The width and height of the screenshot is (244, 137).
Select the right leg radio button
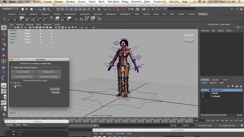[x=12, y=86]
